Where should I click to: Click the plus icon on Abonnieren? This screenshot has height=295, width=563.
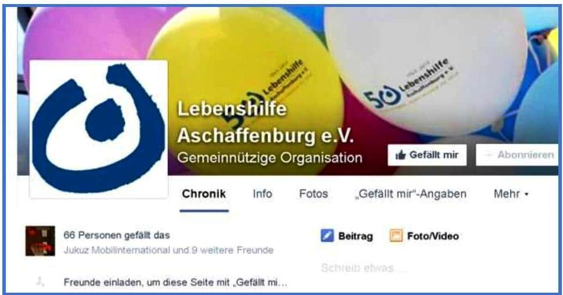point(488,155)
